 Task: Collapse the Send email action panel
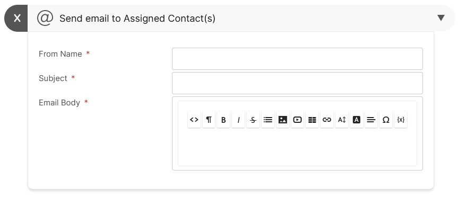coord(441,18)
